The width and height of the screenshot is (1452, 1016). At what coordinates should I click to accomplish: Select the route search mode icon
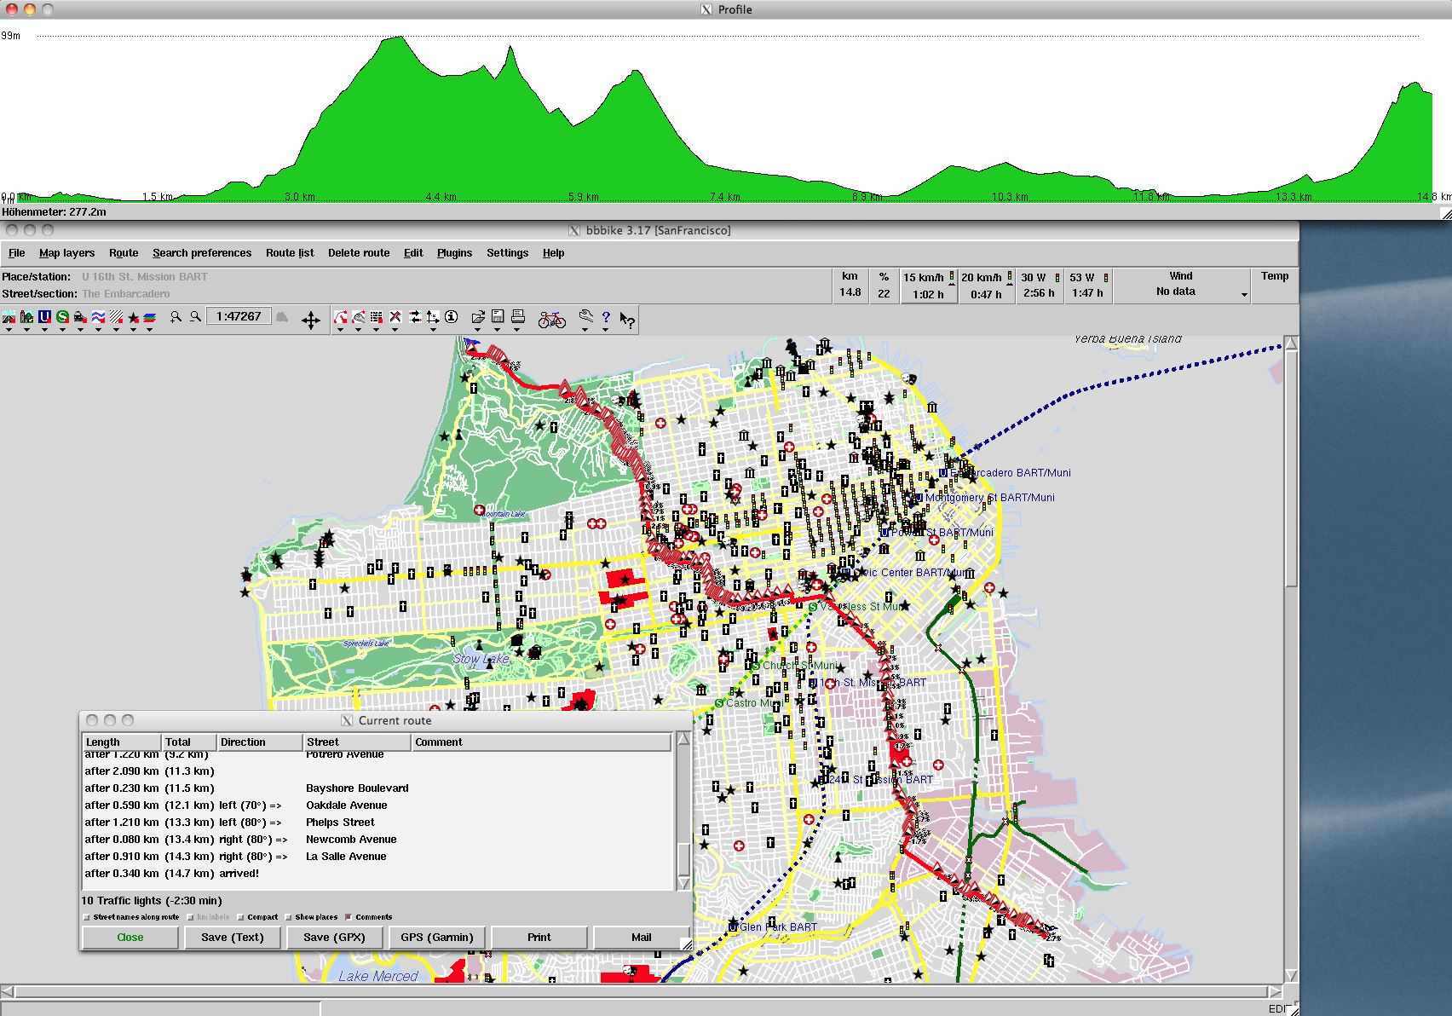(340, 316)
